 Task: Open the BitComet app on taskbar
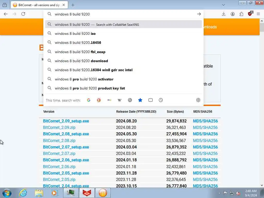103,193
